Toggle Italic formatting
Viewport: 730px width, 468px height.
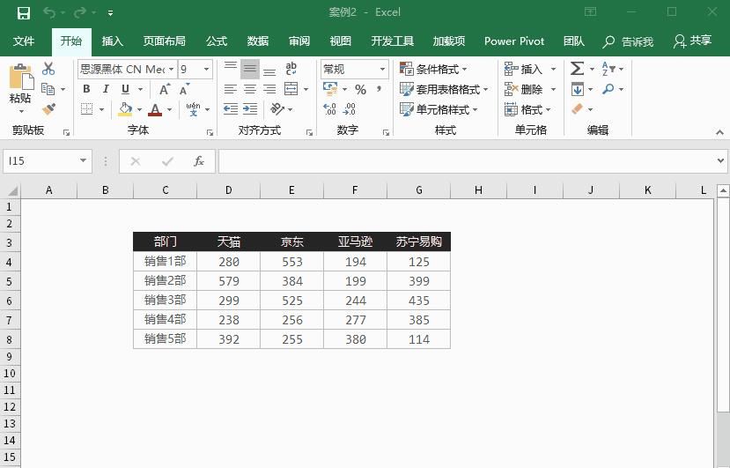point(107,89)
